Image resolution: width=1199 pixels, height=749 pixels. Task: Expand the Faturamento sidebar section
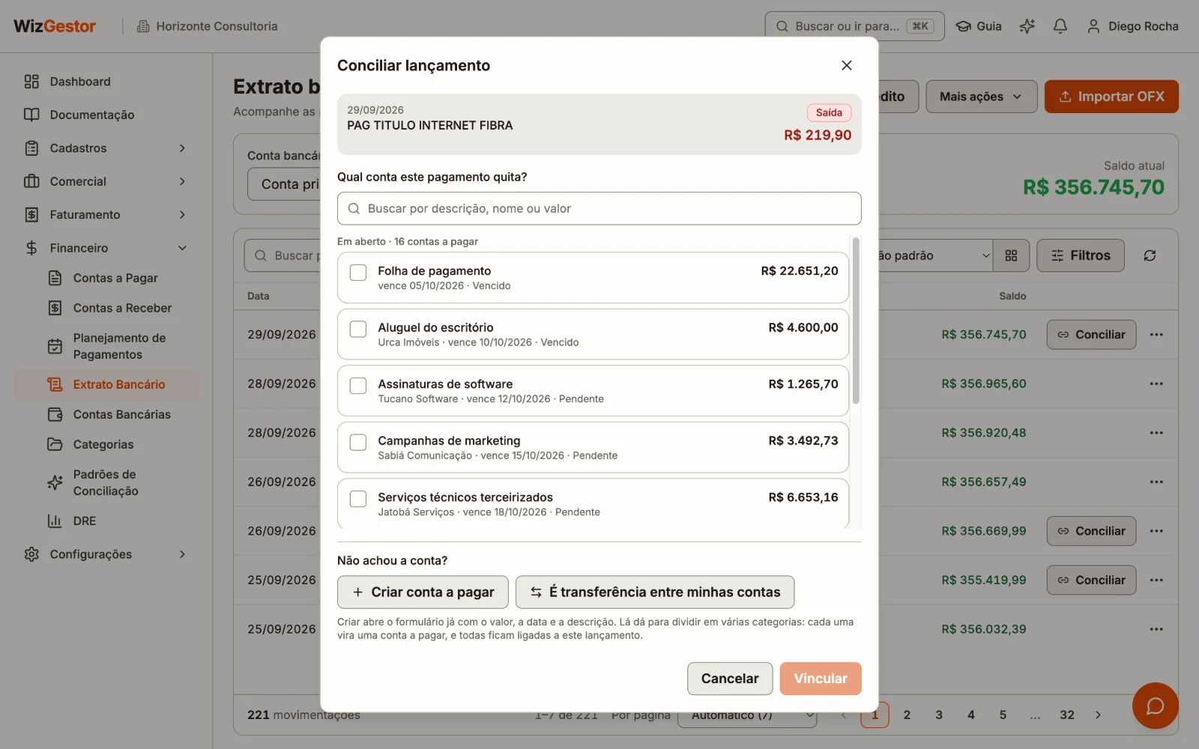(x=105, y=214)
